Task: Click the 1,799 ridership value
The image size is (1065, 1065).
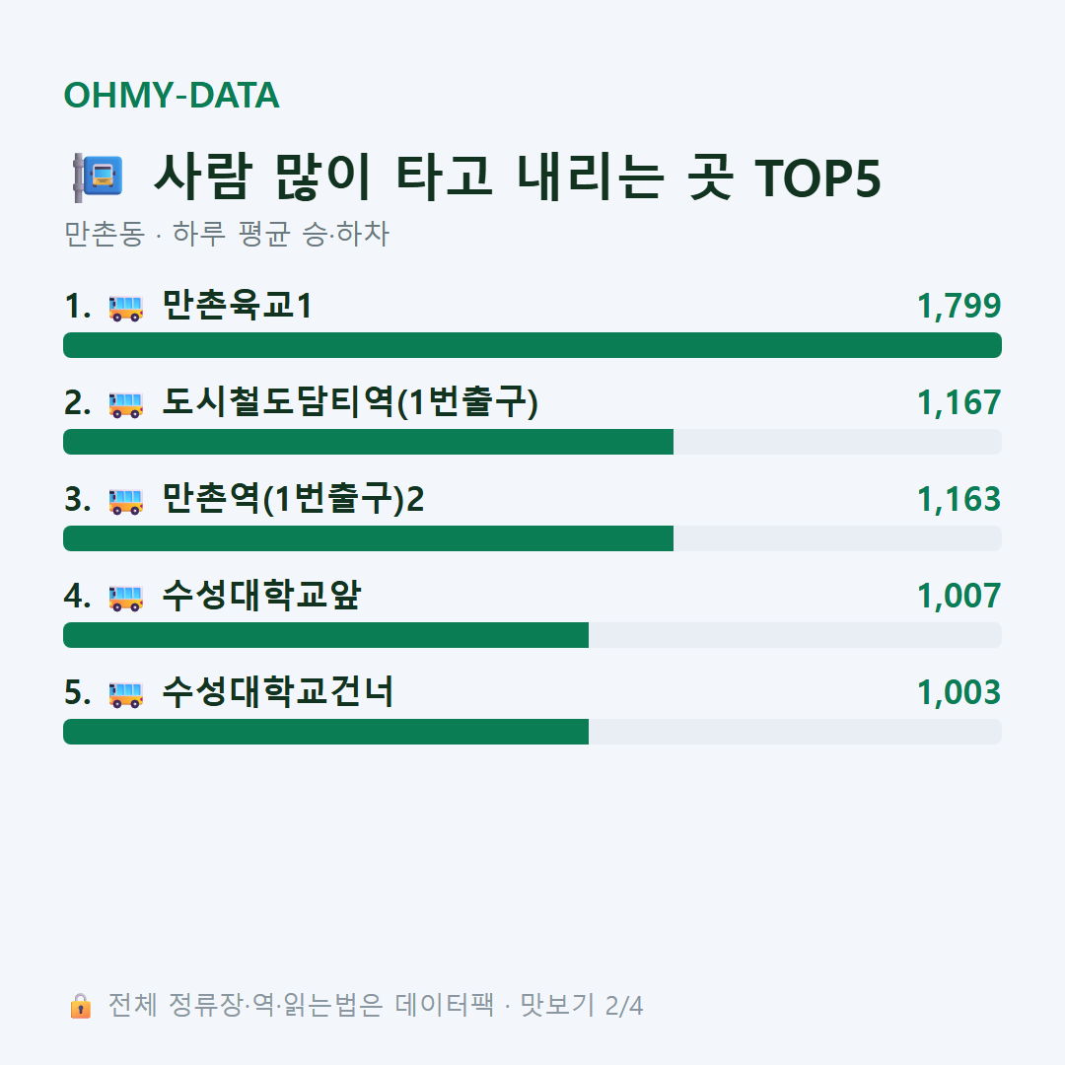Action: (x=959, y=306)
